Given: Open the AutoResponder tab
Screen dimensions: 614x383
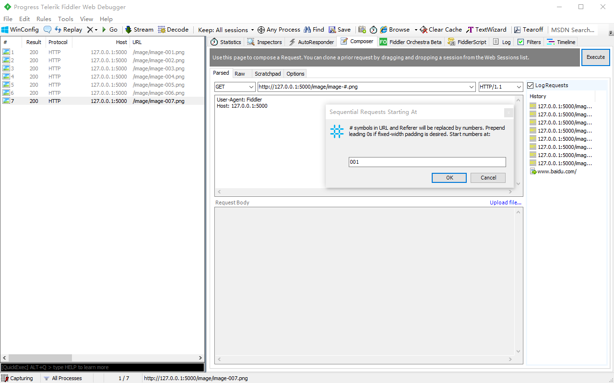Looking at the screenshot, I should (311, 42).
